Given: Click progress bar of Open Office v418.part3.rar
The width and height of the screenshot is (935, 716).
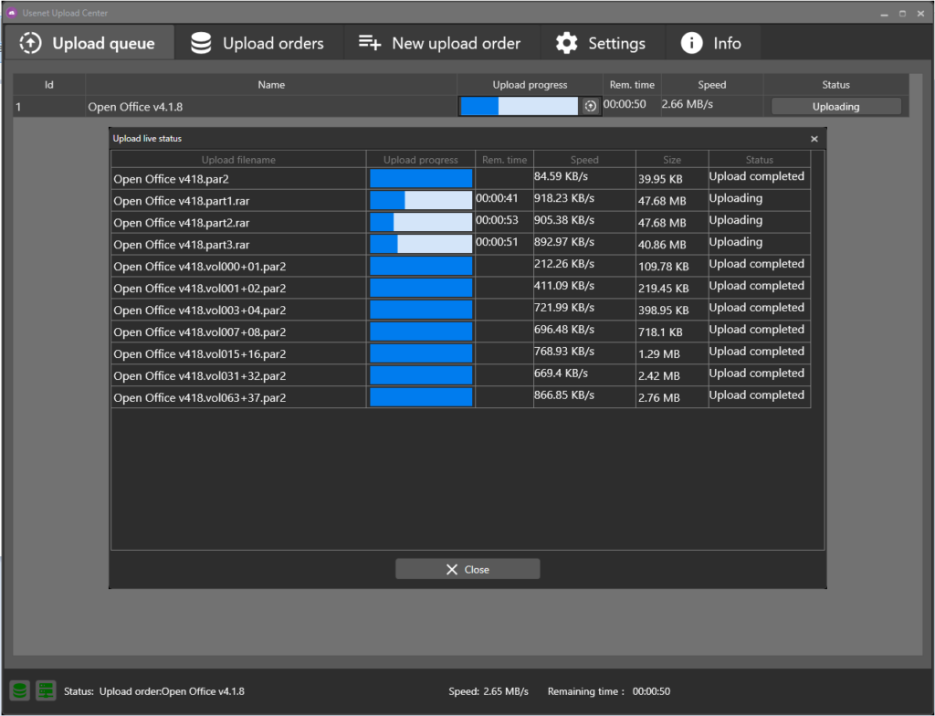Looking at the screenshot, I should (x=421, y=244).
